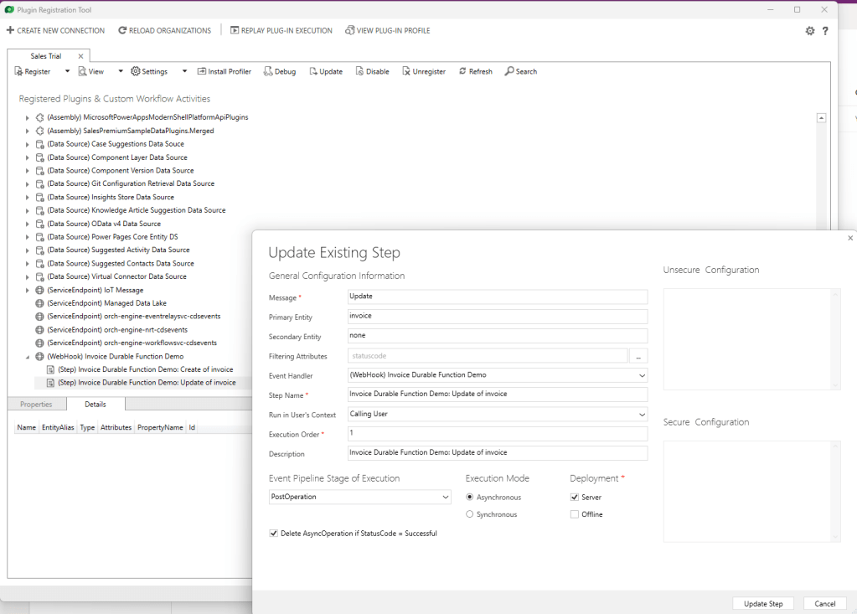The image size is (857, 614).
Task: Open Replay Plug-in Execution
Action: pyautogui.click(x=281, y=31)
